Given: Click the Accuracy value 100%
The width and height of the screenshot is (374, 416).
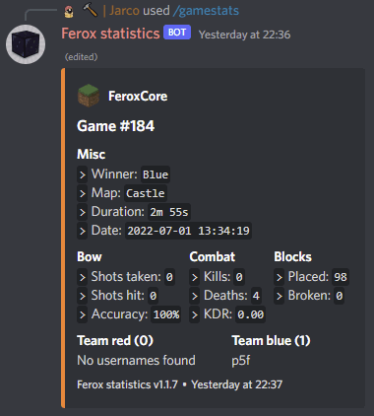Looking at the screenshot, I should point(166,314).
